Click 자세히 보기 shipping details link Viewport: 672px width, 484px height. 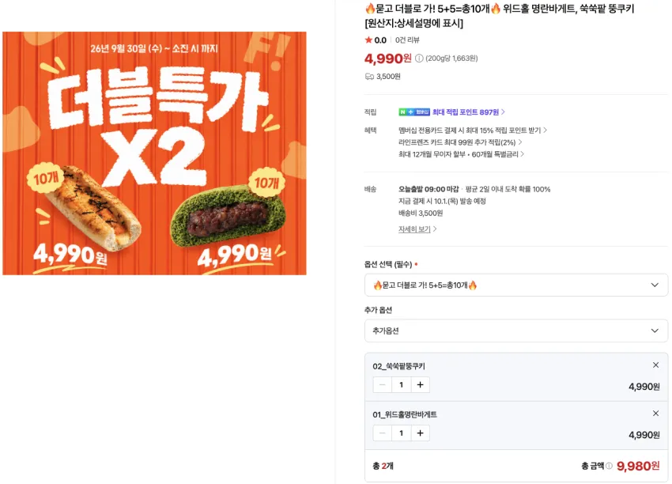[417, 229]
